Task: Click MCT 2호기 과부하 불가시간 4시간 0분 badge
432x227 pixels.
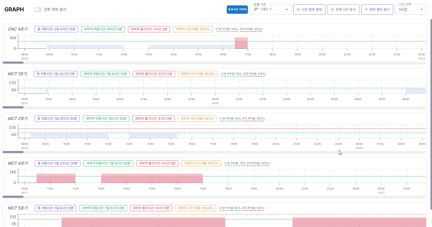Action: 153,119
